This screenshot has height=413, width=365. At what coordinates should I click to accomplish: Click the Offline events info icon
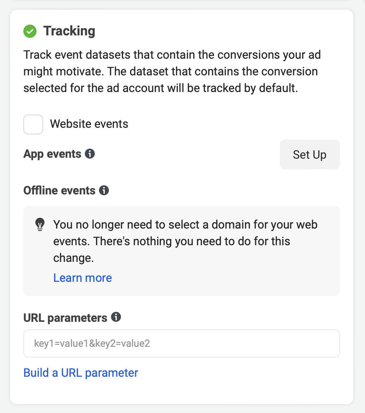coord(104,190)
